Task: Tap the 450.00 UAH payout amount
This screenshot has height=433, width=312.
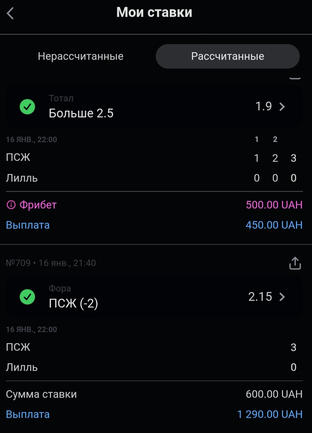Action: coord(274,225)
